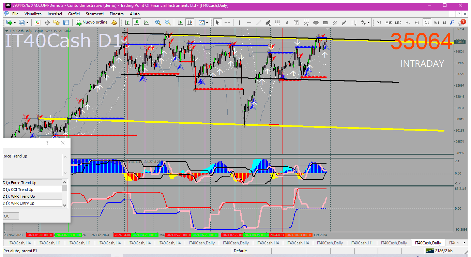Viewport: 471px width, 257px height.
Task: Select 'CCI Trend Up' alert row
Action: click(x=32, y=190)
